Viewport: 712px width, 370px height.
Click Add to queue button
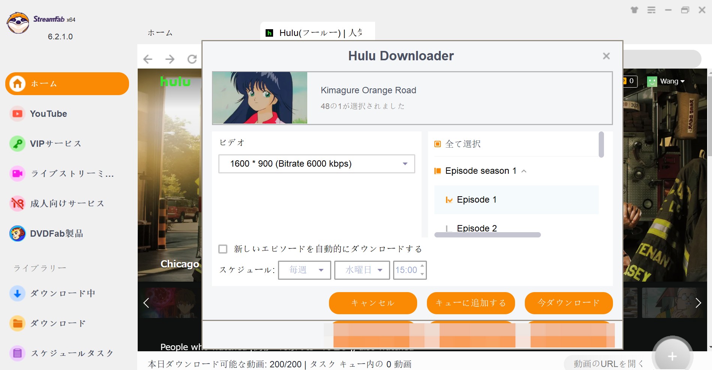[x=471, y=303]
